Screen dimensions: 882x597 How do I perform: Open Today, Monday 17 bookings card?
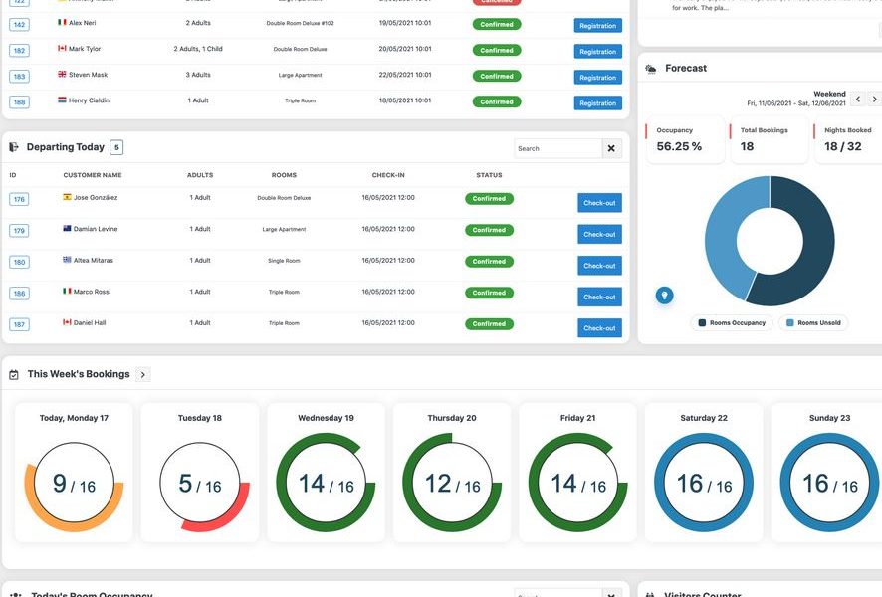(74, 473)
